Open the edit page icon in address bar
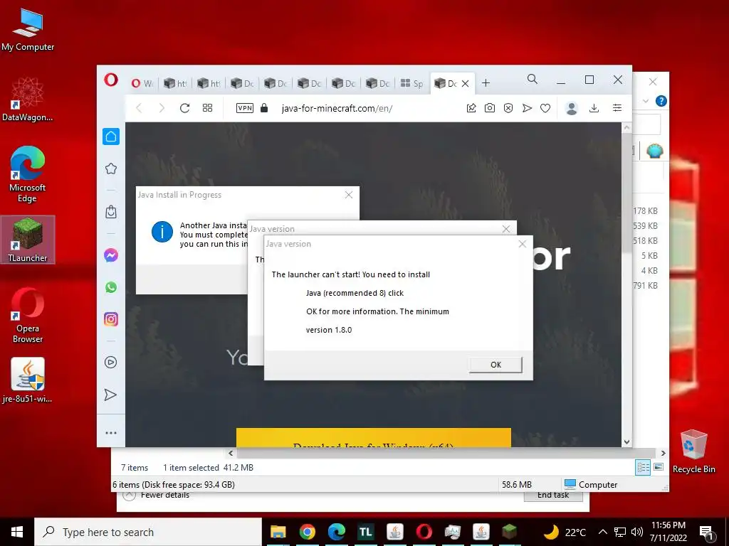Screen dimensions: 729x546 tap(471, 108)
